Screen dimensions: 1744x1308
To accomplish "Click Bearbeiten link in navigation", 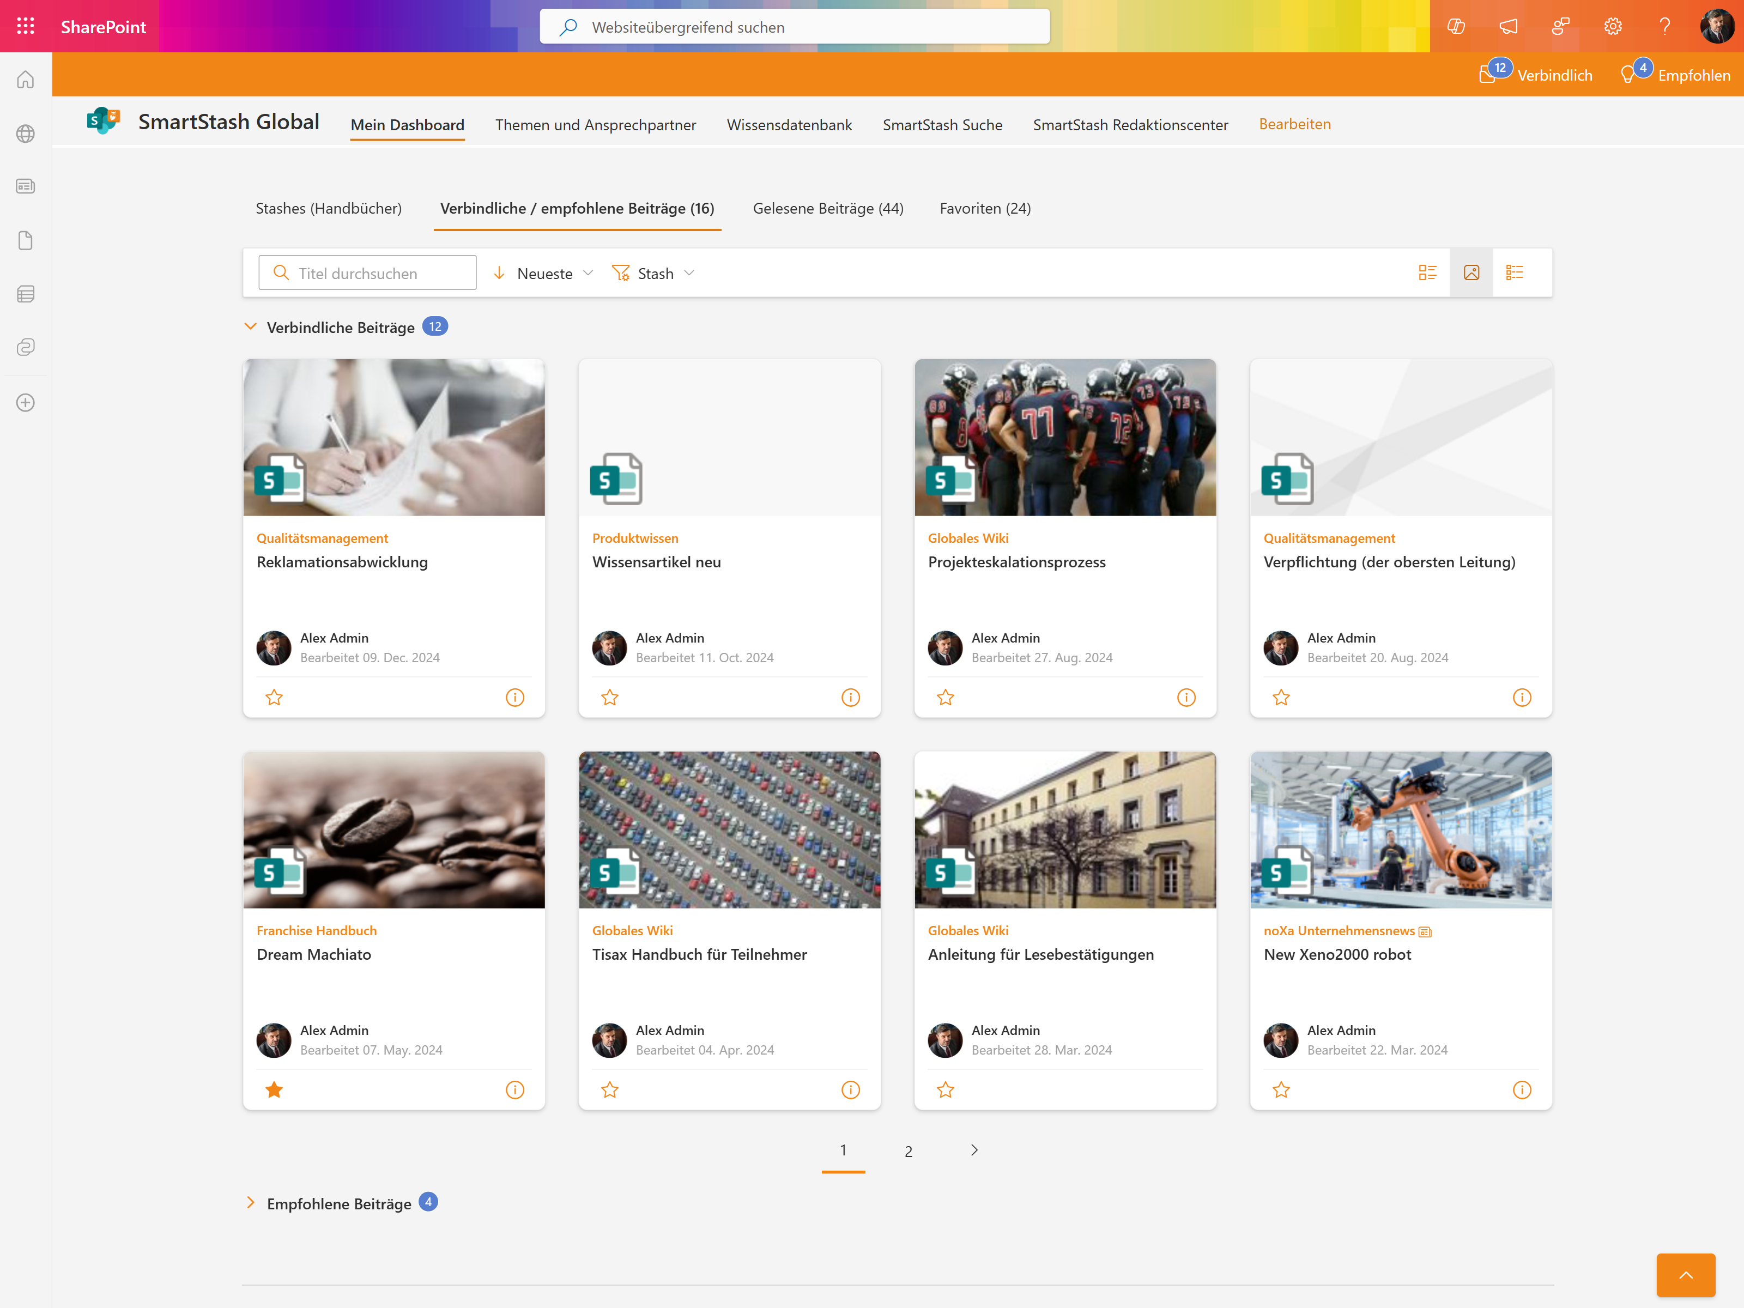I will tap(1294, 124).
